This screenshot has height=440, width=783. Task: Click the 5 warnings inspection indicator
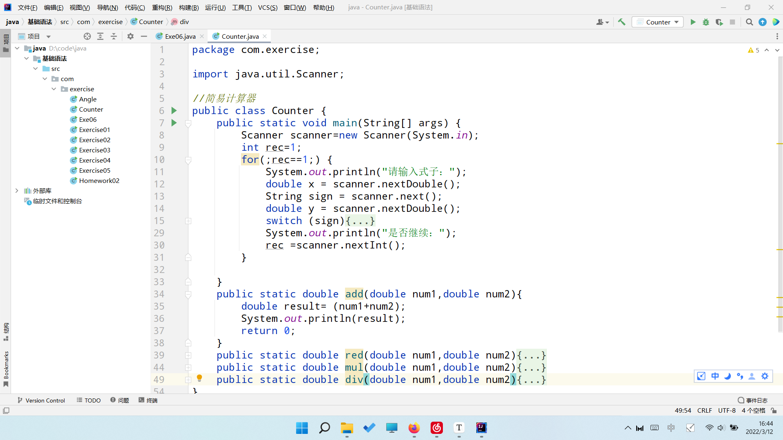tap(754, 50)
